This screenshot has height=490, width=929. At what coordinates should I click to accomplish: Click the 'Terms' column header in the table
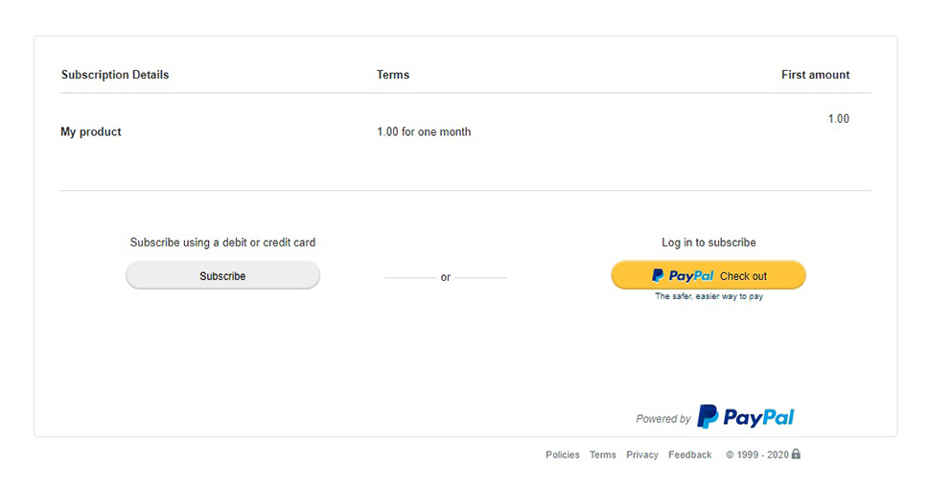(393, 75)
